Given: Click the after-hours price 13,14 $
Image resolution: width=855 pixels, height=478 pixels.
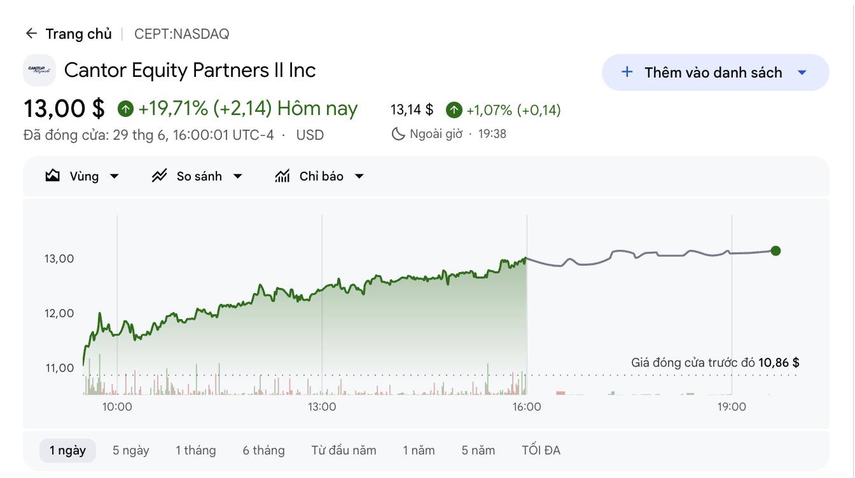Looking at the screenshot, I should coord(412,110).
